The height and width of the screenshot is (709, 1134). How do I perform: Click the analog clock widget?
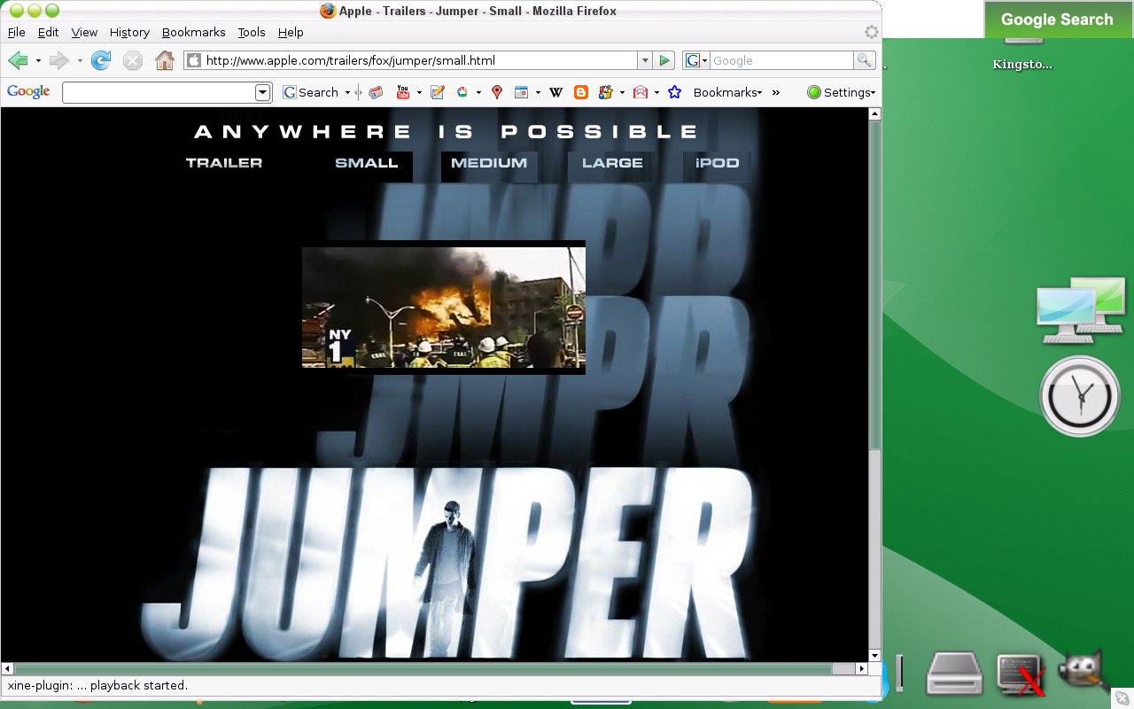click(x=1080, y=396)
